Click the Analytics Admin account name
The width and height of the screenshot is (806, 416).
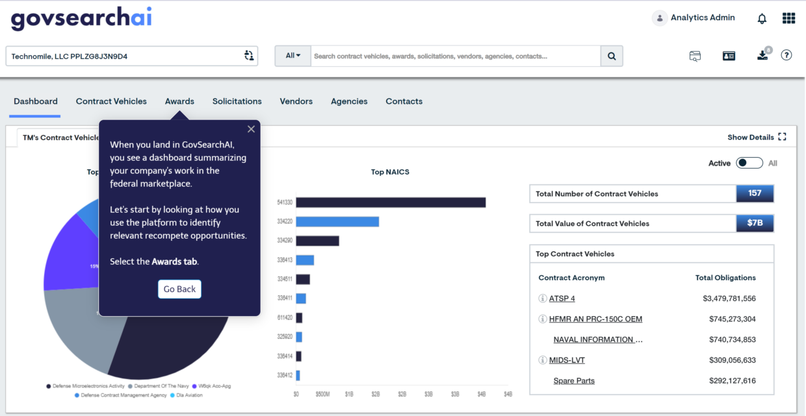(x=703, y=18)
